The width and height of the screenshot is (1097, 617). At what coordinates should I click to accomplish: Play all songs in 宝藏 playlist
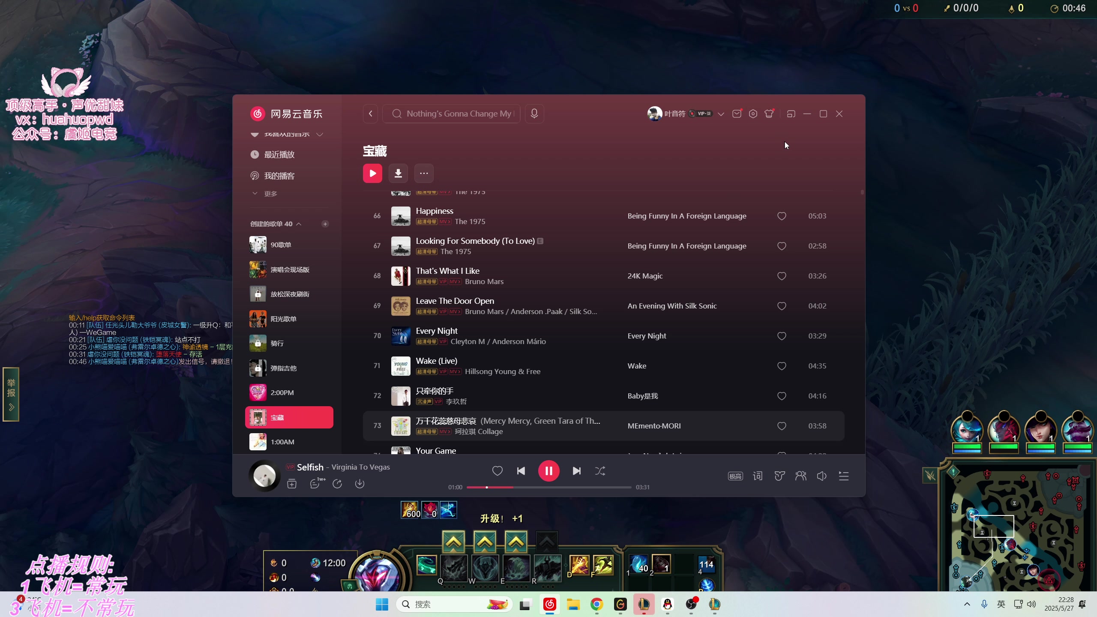[372, 173]
